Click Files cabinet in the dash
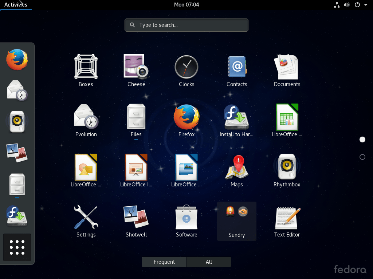The width and height of the screenshot is (373, 279). pyautogui.click(x=17, y=184)
